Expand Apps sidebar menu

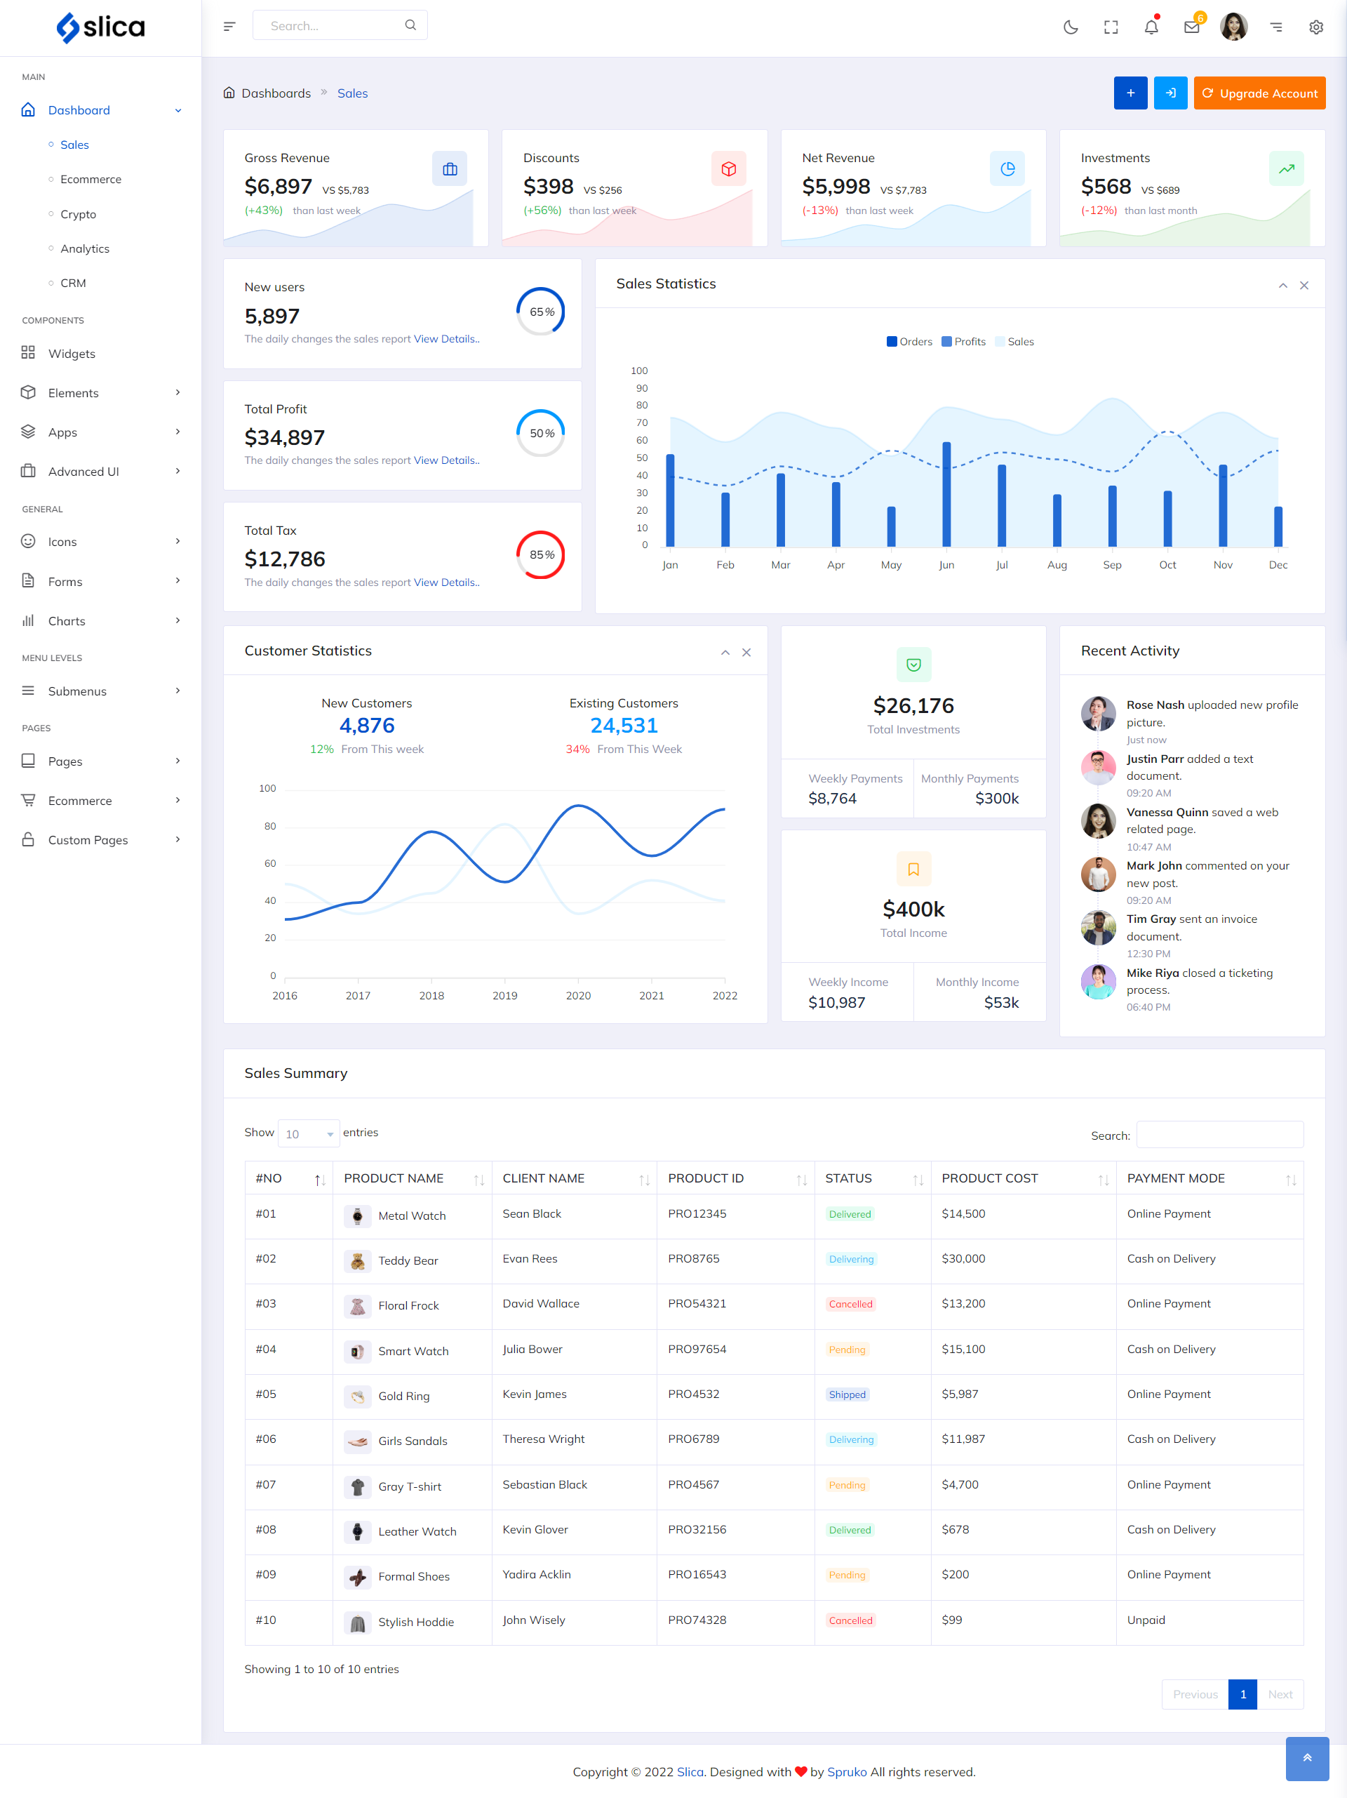click(x=101, y=432)
